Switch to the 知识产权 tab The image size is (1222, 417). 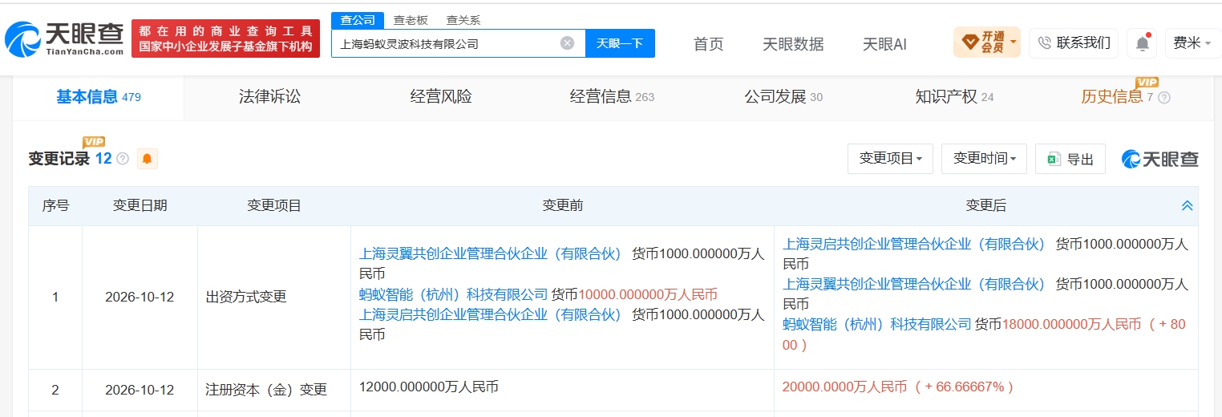pos(954,97)
